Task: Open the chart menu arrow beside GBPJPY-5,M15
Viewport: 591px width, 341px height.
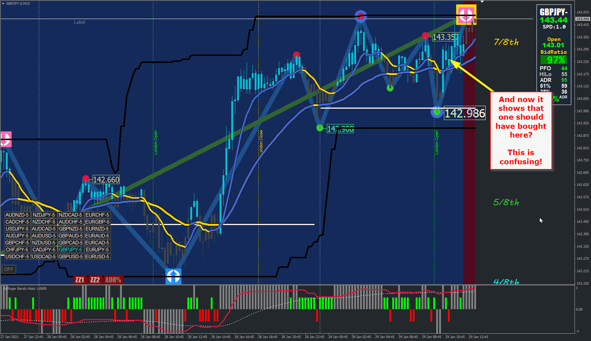Action: click(x=3, y=3)
